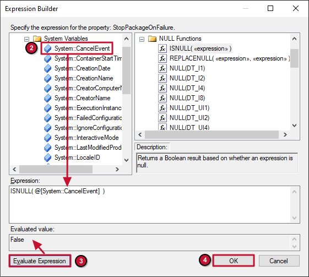Click the System::IgnoreConfigurations variable icon
Screen dimensions: 309x277
click(48, 128)
